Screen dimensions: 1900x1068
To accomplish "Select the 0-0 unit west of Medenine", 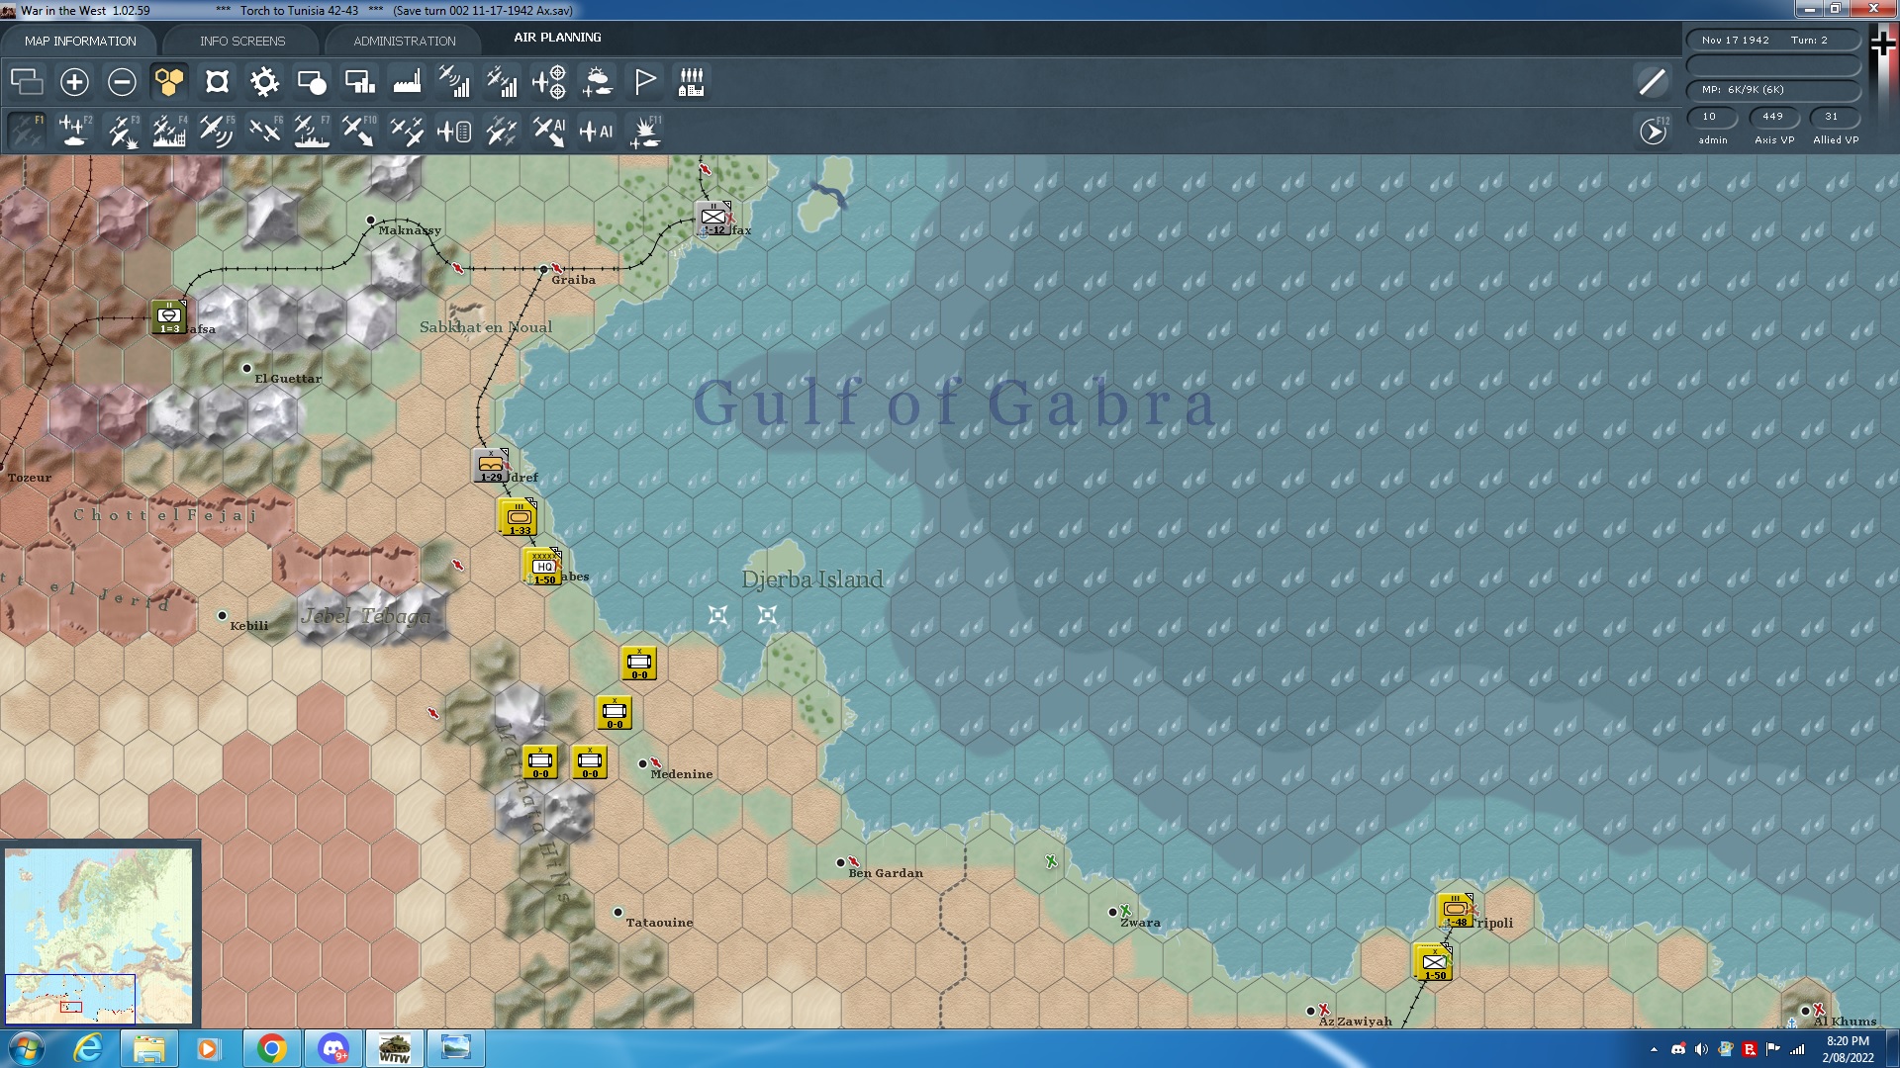I will (x=590, y=762).
